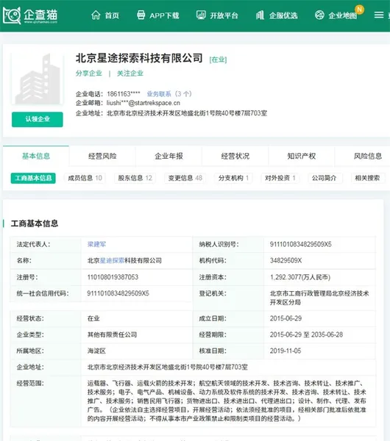Click the 企业地址 value in the table
The width and height of the screenshot is (390, 441).
click(168, 367)
